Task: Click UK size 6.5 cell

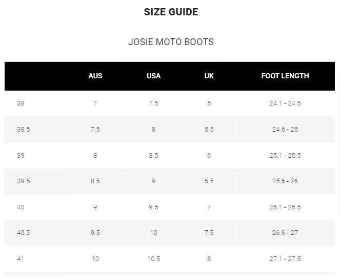Action: [x=209, y=181]
